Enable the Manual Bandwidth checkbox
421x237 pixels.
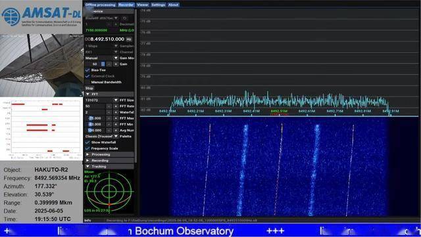pyautogui.click(x=87, y=82)
